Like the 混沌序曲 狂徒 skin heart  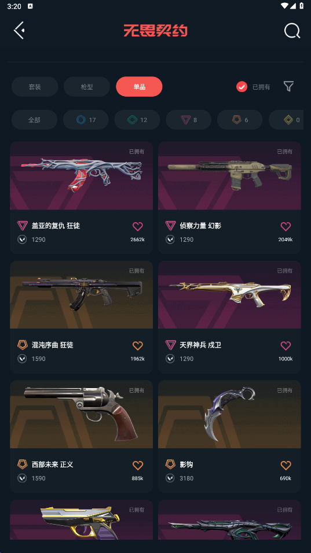coord(138,346)
